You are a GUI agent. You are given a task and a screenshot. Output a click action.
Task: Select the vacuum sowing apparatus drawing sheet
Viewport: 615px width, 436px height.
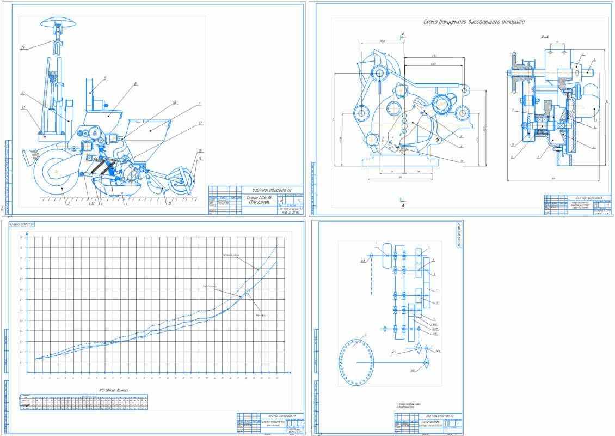pyautogui.click(x=461, y=110)
